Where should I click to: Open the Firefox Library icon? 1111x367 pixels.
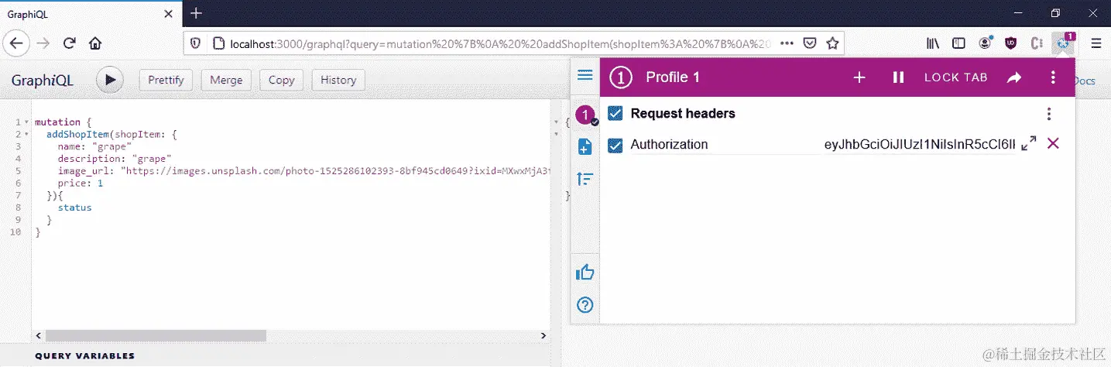coord(933,43)
